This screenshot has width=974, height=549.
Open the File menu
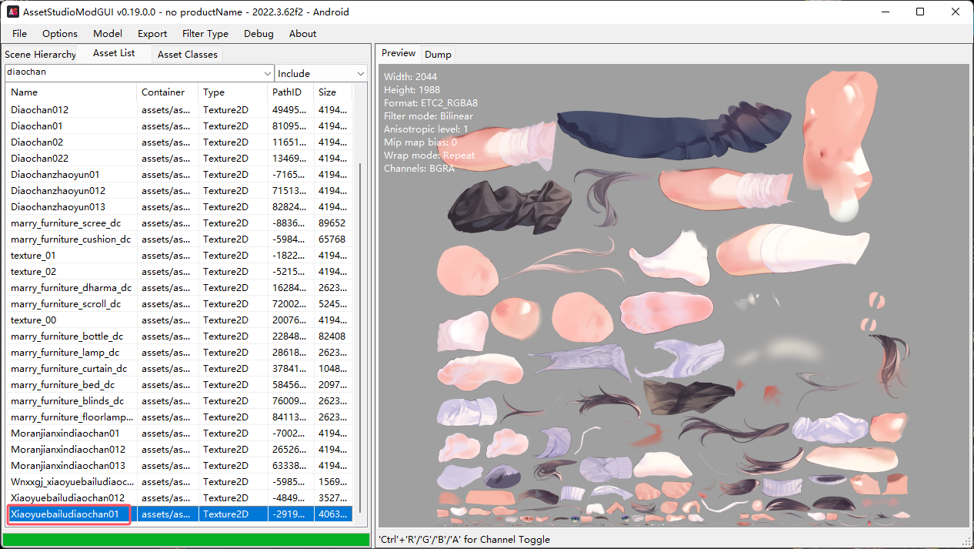pyautogui.click(x=19, y=34)
